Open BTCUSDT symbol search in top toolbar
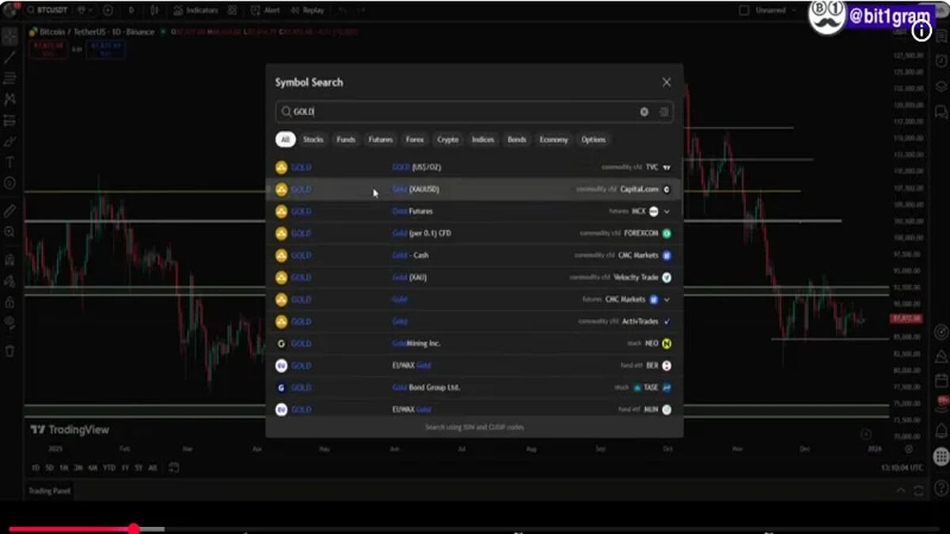Image resolution: width=950 pixels, height=534 pixels. [48, 11]
